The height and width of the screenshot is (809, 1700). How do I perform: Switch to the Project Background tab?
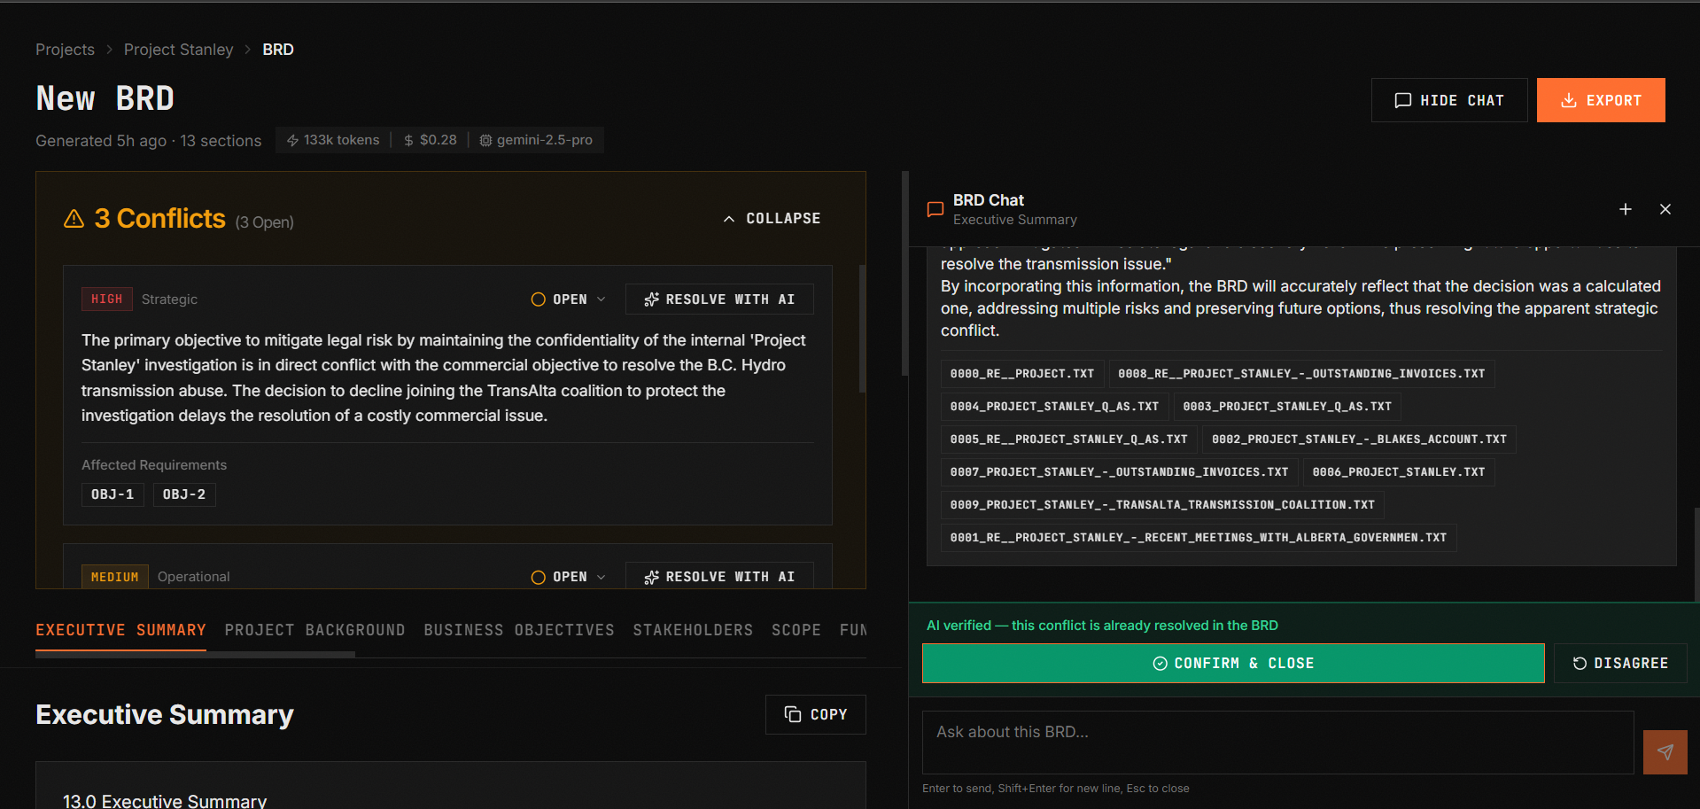(314, 630)
